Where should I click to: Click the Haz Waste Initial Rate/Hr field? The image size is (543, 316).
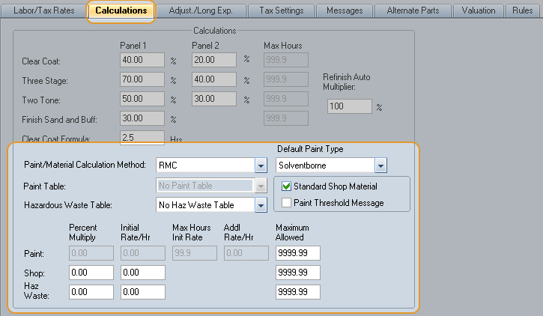[142, 292]
